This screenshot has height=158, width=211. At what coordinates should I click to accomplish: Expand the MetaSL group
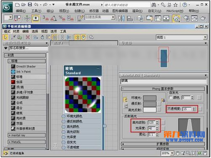click(27, 142)
